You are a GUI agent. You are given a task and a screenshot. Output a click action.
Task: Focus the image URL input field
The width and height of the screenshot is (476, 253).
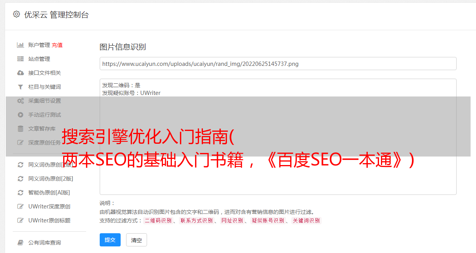(x=278, y=64)
